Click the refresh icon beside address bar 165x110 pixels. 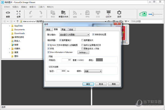109,21
